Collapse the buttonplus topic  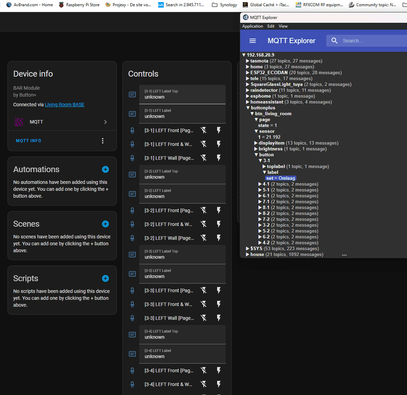(248, 108)
